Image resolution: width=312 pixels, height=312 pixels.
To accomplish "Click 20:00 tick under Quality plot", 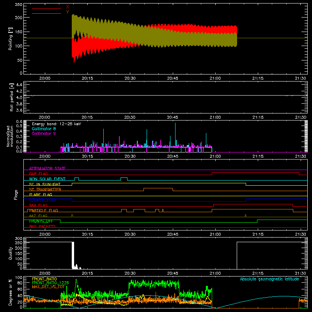I will coord(45,273).
